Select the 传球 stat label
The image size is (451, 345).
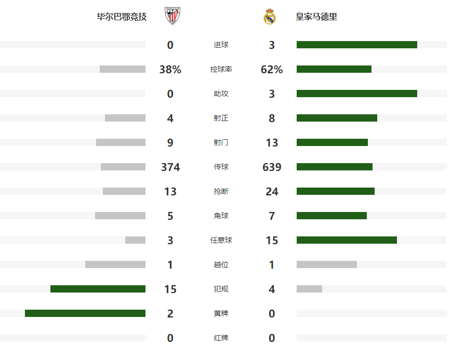click(x=221, y=167)
